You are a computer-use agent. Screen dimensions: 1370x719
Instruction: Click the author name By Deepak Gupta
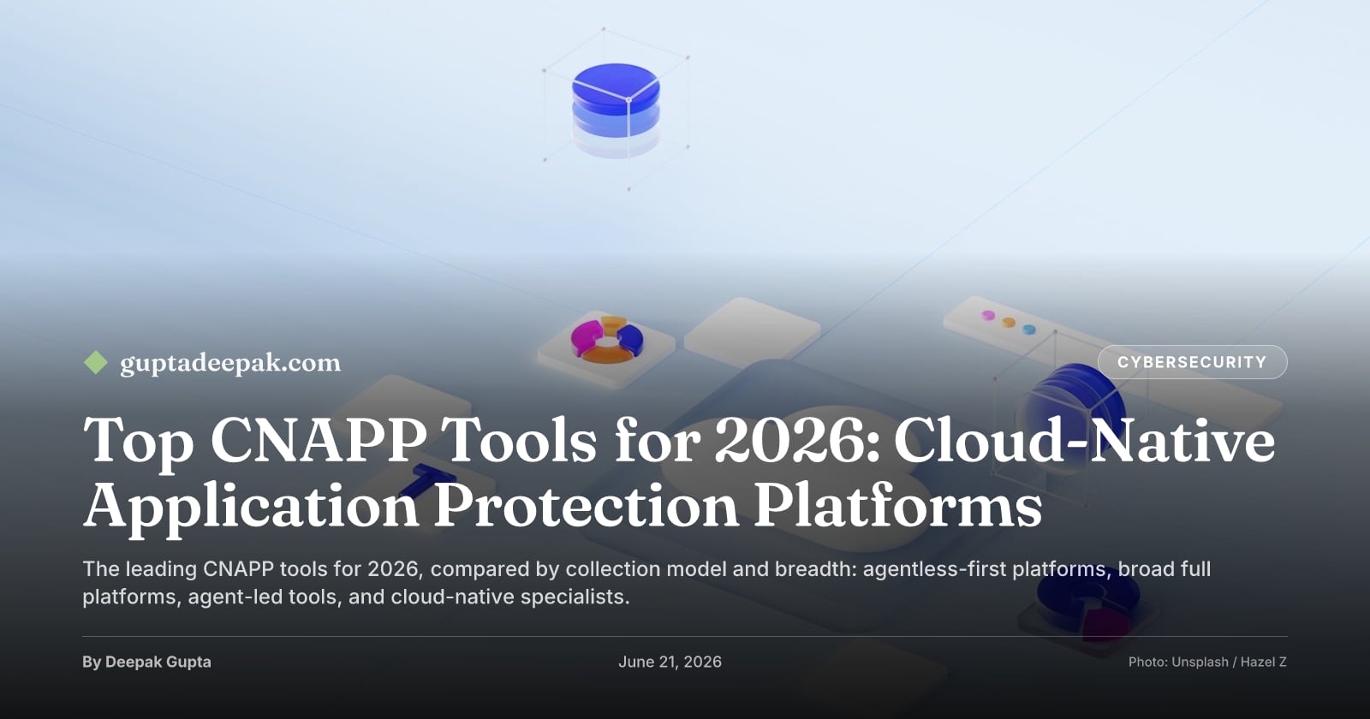(x=146, y=662)
